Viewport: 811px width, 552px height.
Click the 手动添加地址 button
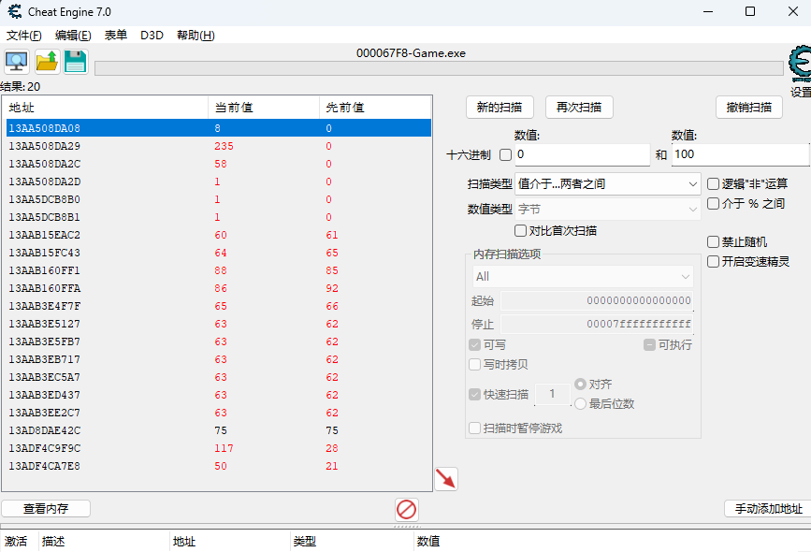click(x=769, y=509)
